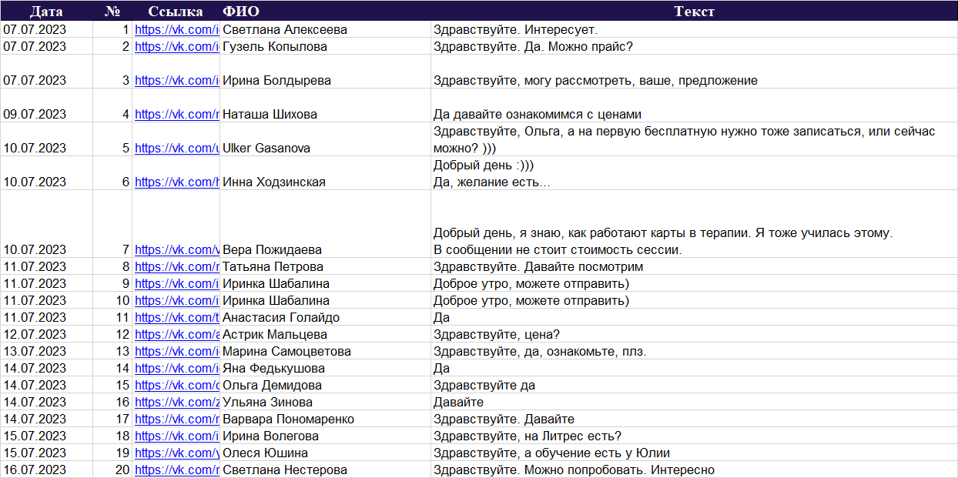Viewport: 958px width, 478px height.
Task: Select cell with name Гузель Копылова
Action: tap(325, 46)
